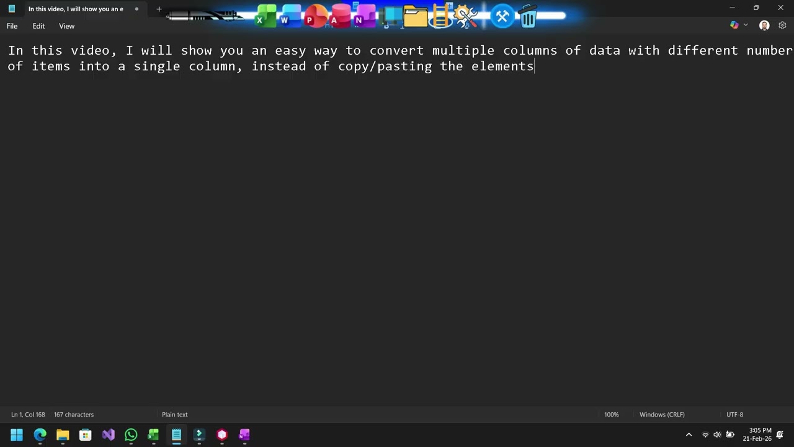This screenshot has height=447, width=794.
Task: Click the unsaved-changes dot on the tab
Action: point(136,9)
